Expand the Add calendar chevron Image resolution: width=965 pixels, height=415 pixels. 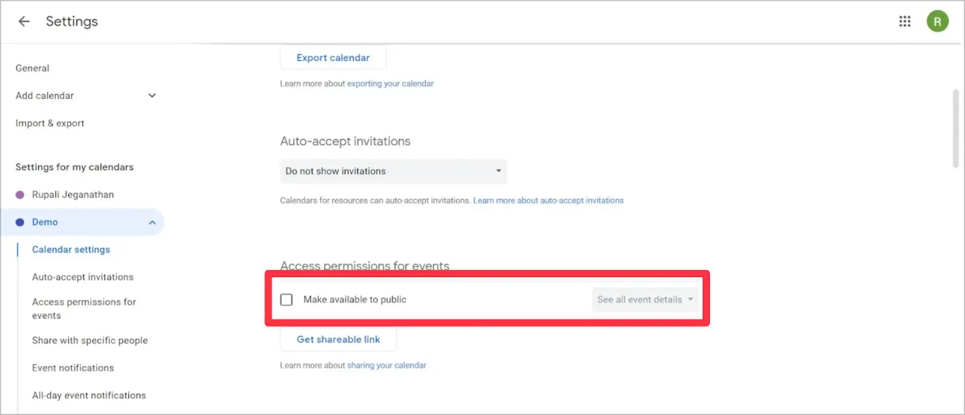(x=152, y=96)
